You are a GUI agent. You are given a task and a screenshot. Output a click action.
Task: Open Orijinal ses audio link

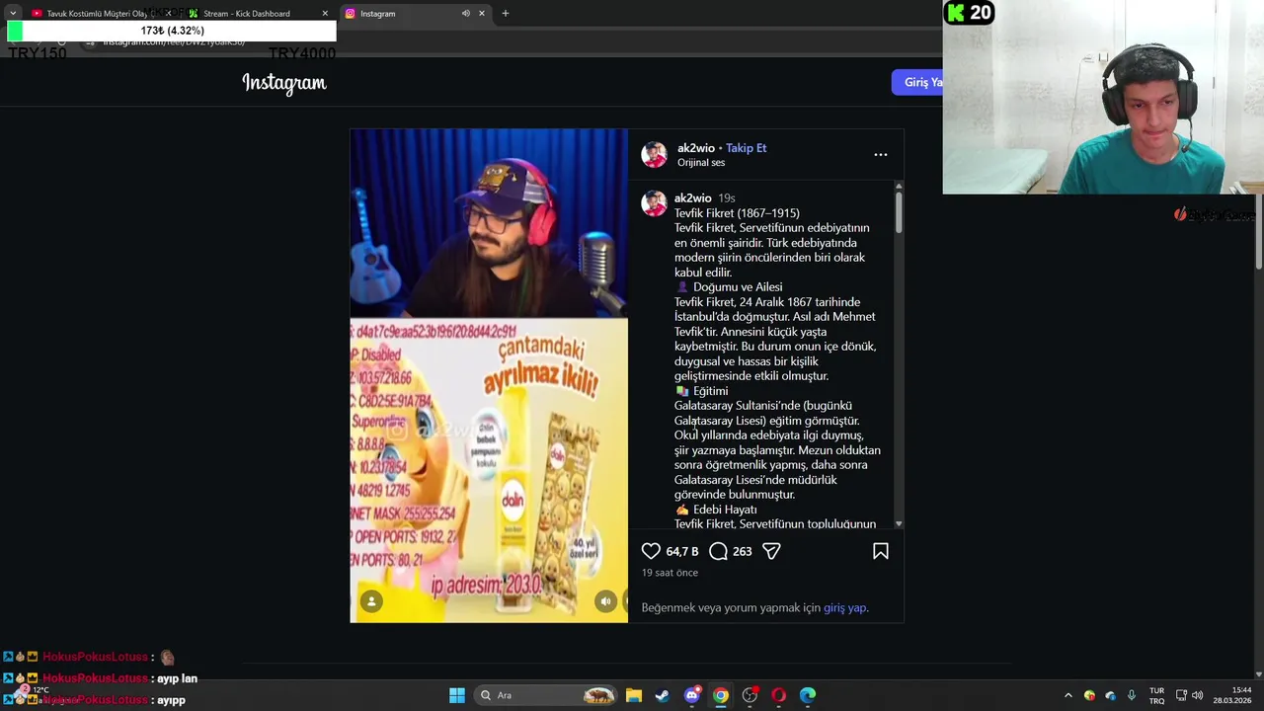click(x=701, y=163)
